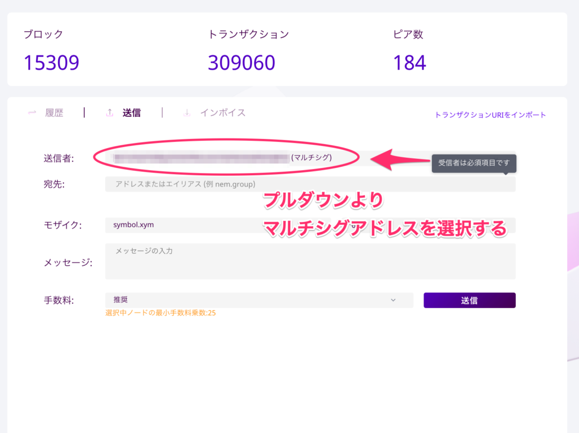Select the 送信 send tab
Screen dimensions: 579x433
(131, 112)
